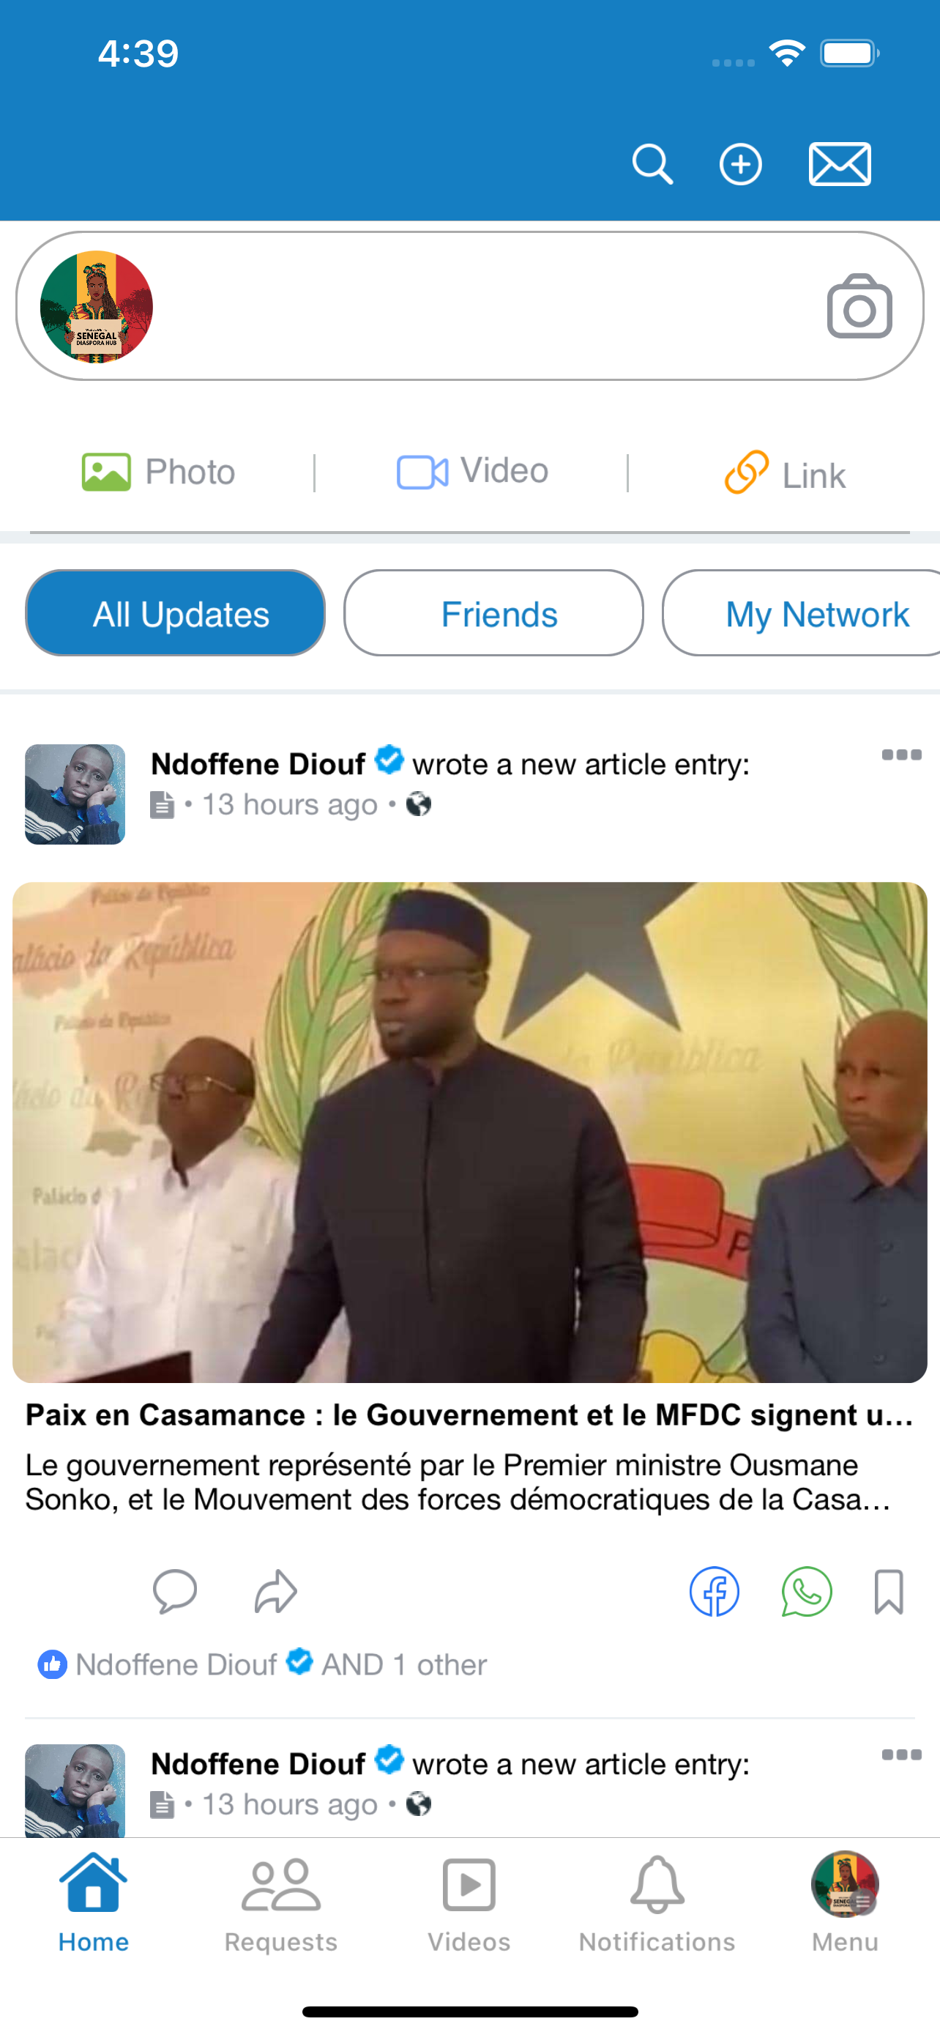Viewport: 940px width, 2035px height.
Task: Add a Link to a post
Action: pyautogui.click(x=786, y=472)
